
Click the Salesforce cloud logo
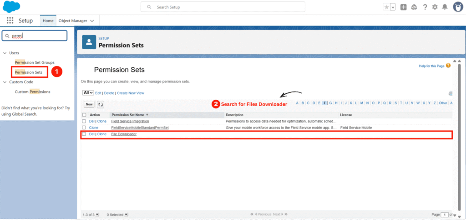click(11, 7)
